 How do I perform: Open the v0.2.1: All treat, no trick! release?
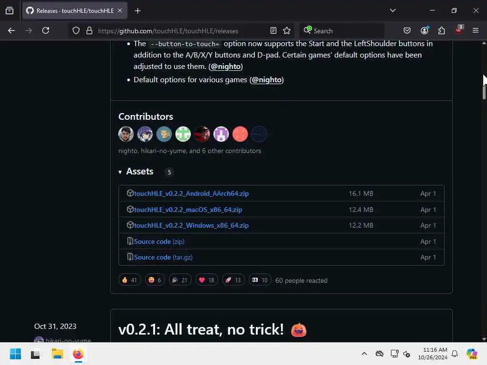(201, 329)
